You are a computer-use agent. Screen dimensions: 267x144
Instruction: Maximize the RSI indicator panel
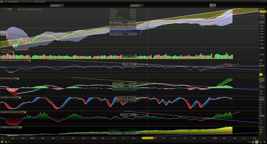pyautogui.click(x=27, y=60)
